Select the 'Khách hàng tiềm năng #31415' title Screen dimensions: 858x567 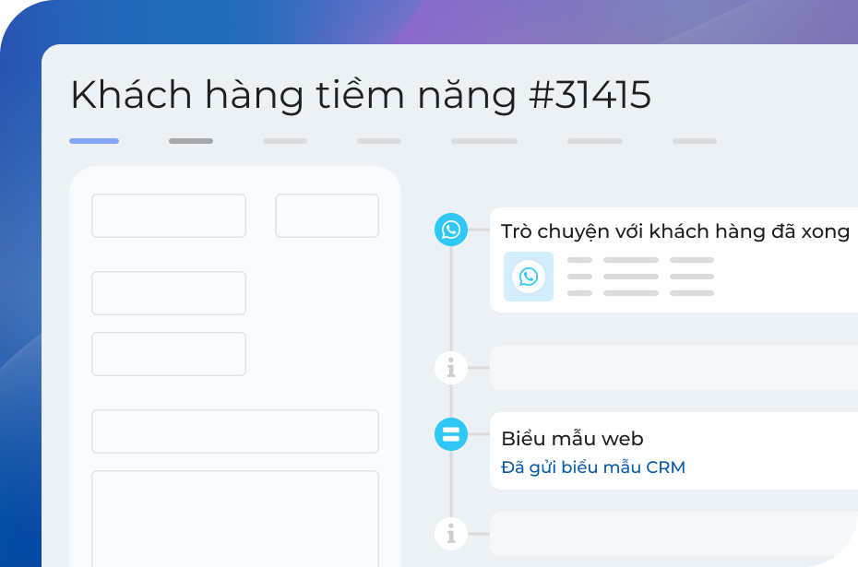[x=362, y=94]
